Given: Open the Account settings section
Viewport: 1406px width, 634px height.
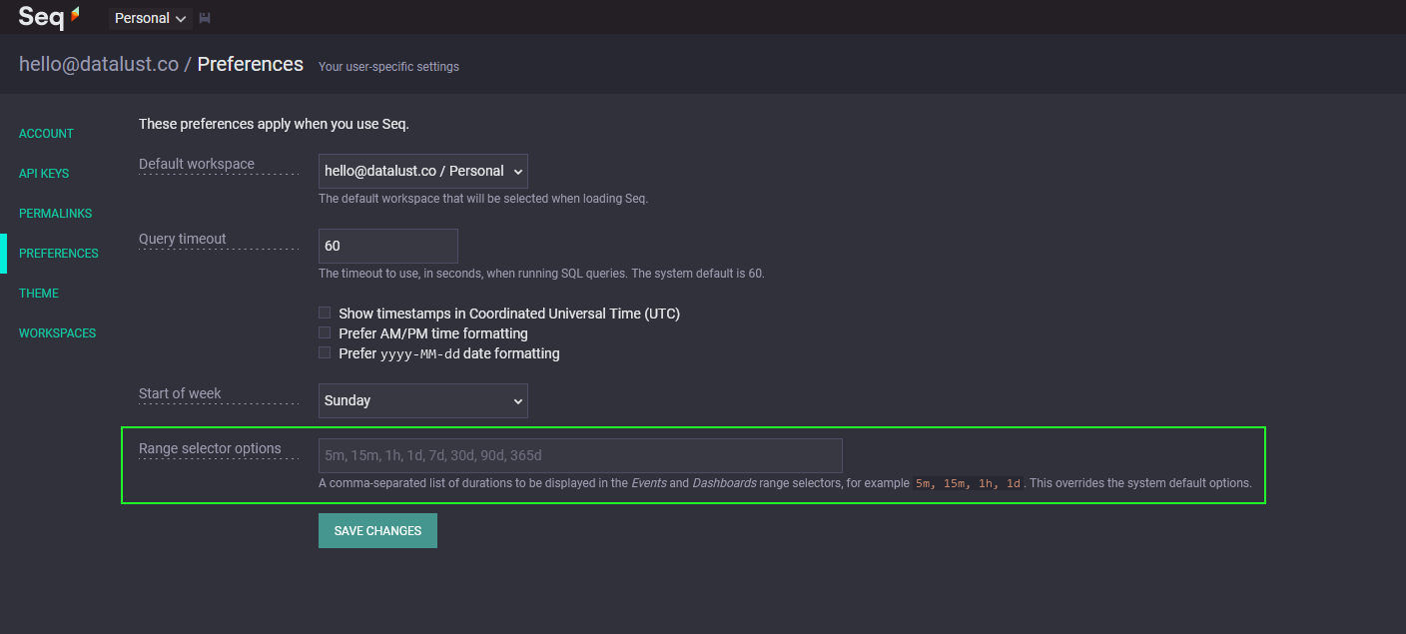Looking at the screenshot, I should click(46, 134).
